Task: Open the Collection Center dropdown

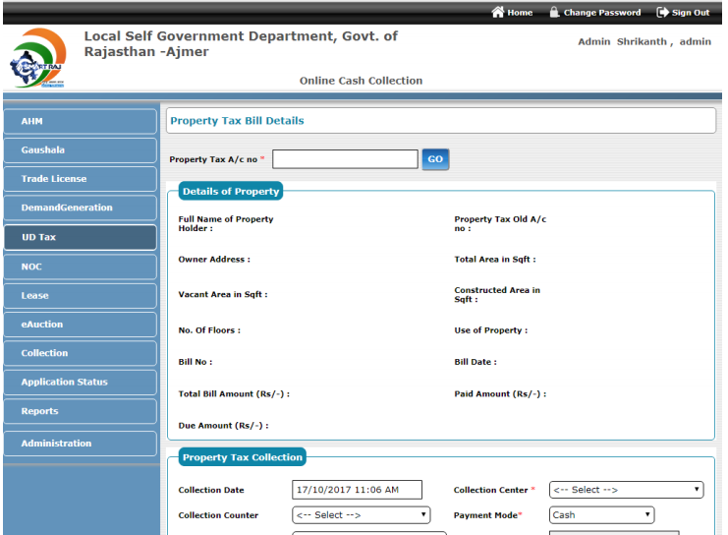Action: (626, 490)
